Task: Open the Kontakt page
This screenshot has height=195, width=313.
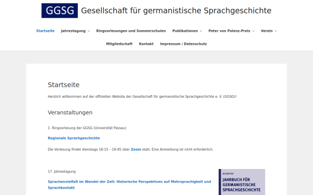Action: (x=146, y=44)
